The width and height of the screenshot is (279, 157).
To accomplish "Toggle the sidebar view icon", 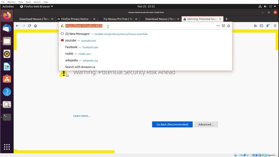I will click(x=262, y=26).
